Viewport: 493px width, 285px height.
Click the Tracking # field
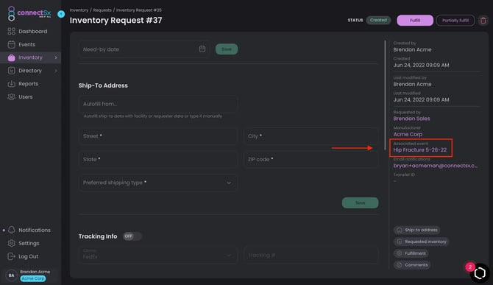point(311,255)
